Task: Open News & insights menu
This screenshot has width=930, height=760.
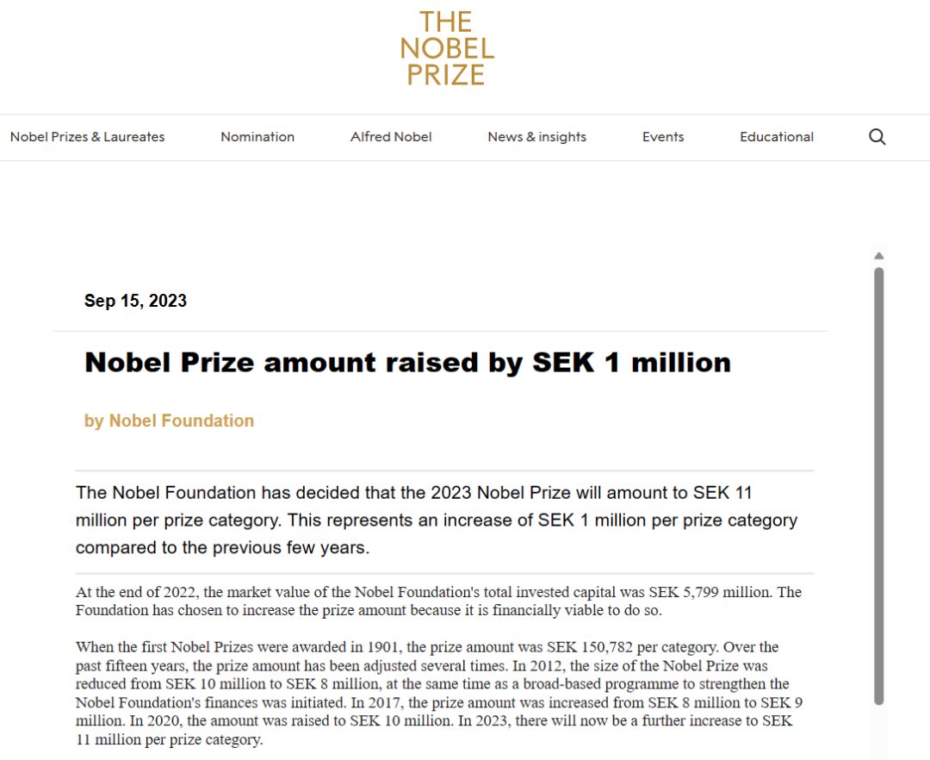Action: pyautogui.click(x=536, y=137)
